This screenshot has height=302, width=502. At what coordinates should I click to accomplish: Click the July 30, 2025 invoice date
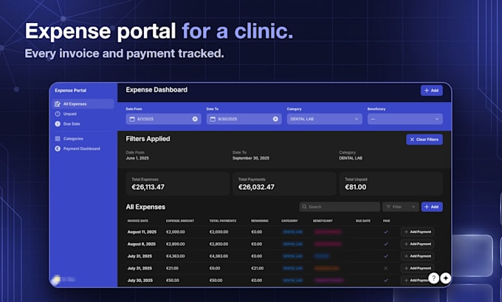tap(140, 281)
